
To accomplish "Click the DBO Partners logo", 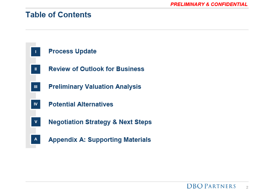I will click(x=211, y=186).
